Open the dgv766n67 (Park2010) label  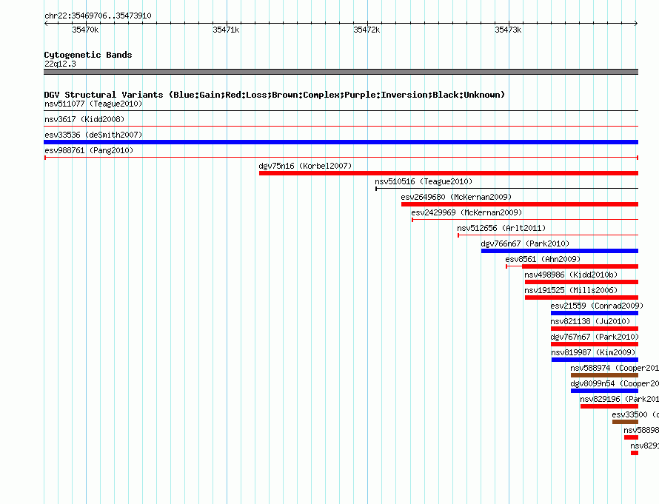click(525, 243)
